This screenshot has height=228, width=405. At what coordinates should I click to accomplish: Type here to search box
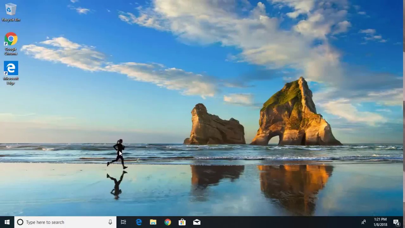point(65,222)
